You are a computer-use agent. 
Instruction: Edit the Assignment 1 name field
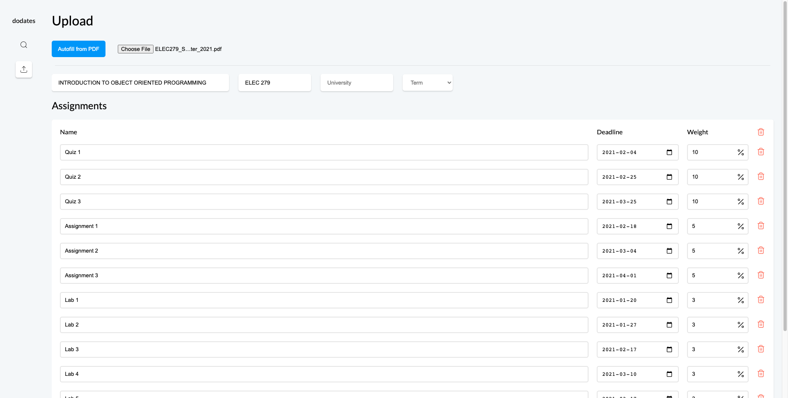[324, 226]
